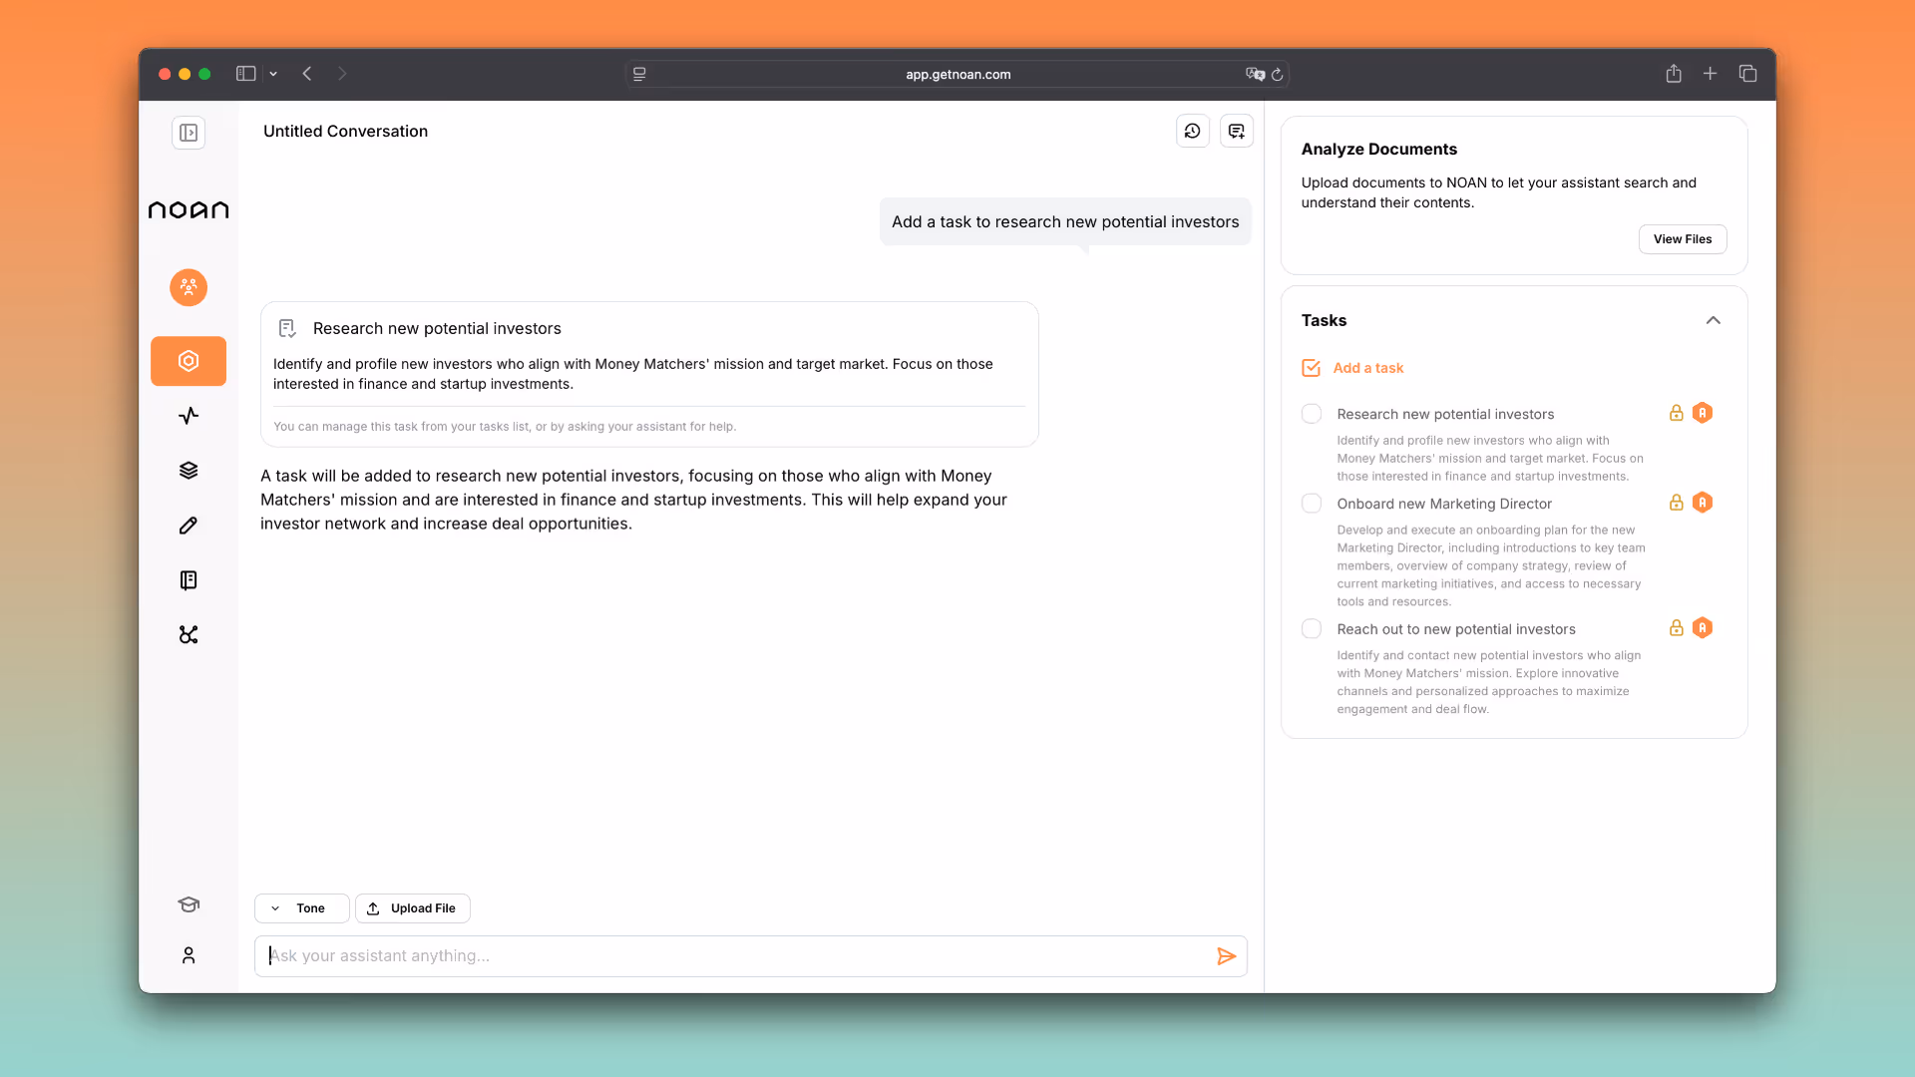The height and width of the screenshot is (1077, 1915).
Task: Open the activity pulse sidebar icon
Action: (189, 416)
